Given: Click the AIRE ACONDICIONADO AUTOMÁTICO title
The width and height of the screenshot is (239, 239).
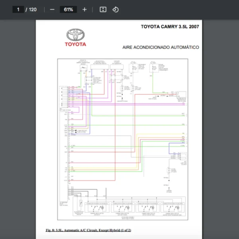Looking at the screenshot, I should click(161, 47).
